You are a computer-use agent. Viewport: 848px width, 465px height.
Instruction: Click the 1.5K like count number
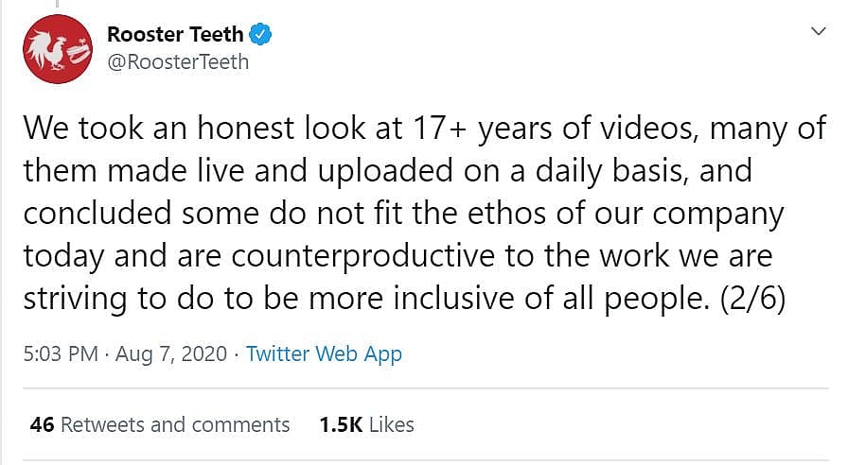[x=341, y=425]
